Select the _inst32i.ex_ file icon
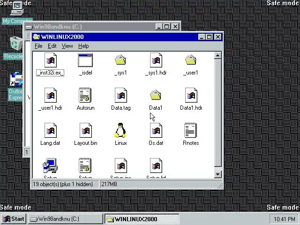The height and width of the screenshot is (225, 300). [51, 60]
